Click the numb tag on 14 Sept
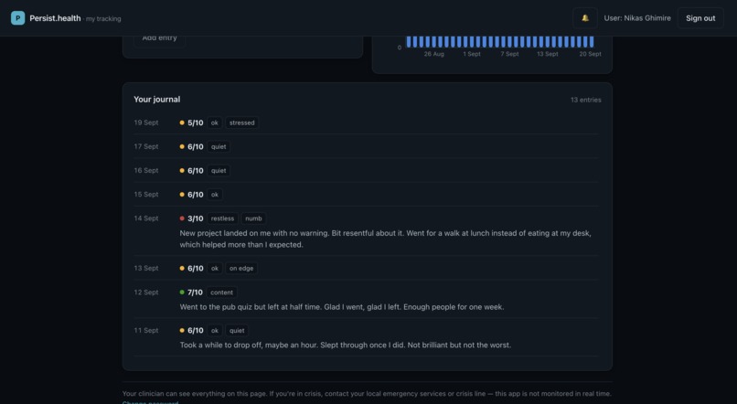Viewport: 737px width, 404px height. 254,218
